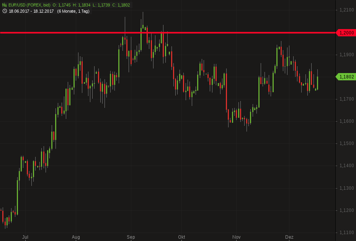Click the green 1,1802 current price tag
This screenshot has width=356, height=241.
tap(346, 77)
